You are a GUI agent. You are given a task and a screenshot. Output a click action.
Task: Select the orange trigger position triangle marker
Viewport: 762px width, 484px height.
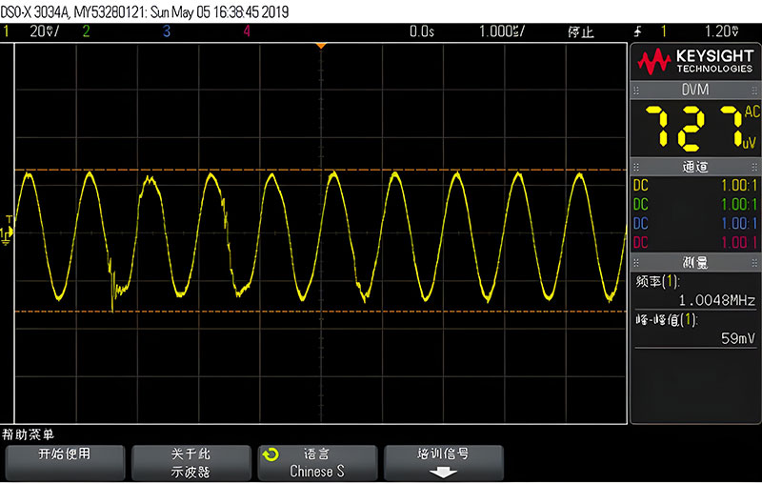[x=321, y=46]
